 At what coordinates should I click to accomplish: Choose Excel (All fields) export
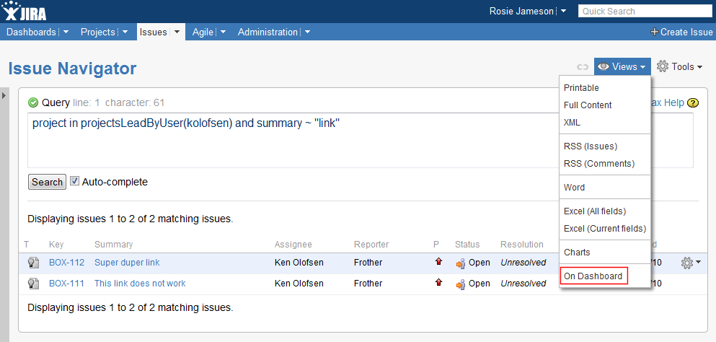click(x=595, y=211)
